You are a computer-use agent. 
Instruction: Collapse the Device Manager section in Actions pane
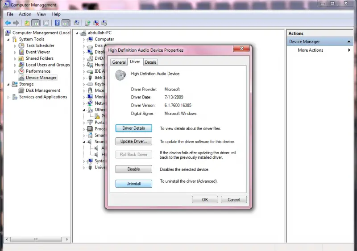click(349, 41)
